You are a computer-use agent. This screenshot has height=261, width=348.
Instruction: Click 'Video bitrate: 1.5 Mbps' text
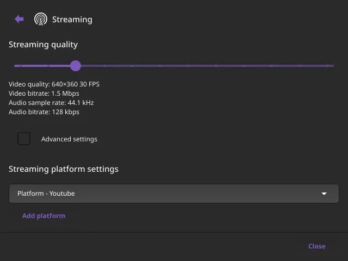[x=43, y=94]
